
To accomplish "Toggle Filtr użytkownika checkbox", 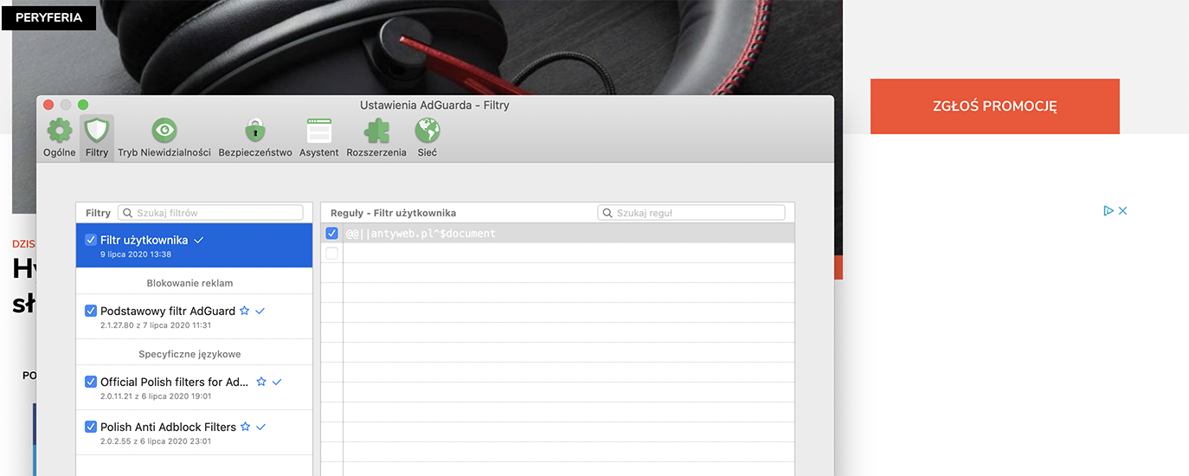I will pyautogui.click(x=91, y=240).
